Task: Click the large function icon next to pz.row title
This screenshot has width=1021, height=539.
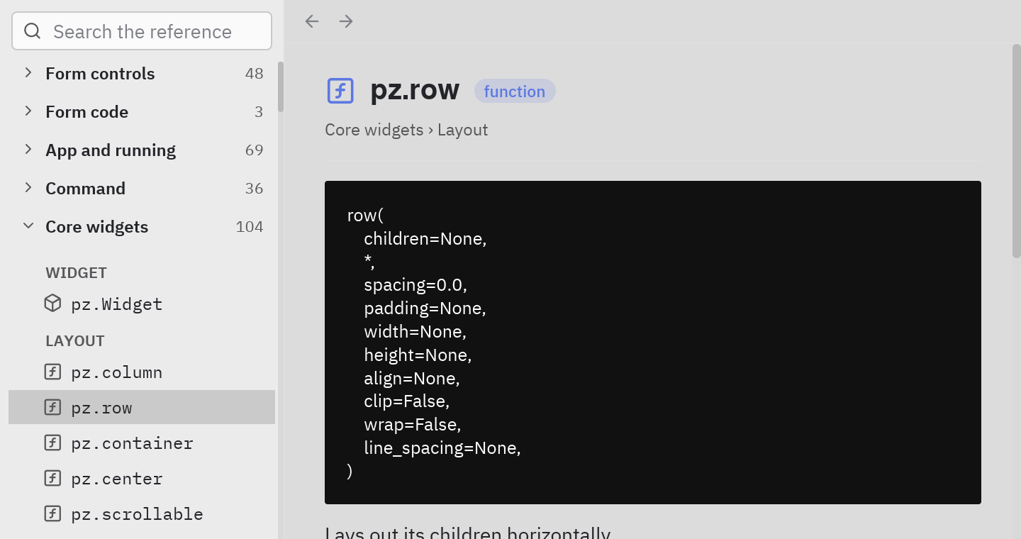Action: coord(340,91)
